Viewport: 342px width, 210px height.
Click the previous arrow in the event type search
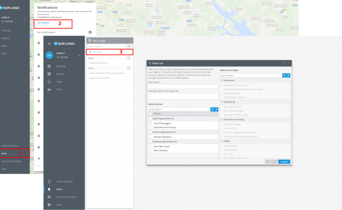[x=284, y=75]
